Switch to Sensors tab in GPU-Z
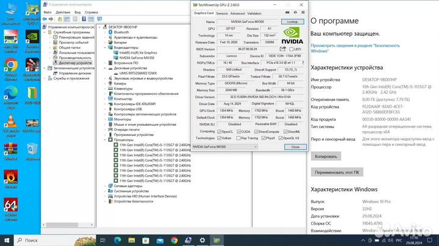Image resolution: width=439 pixels, height=246 pixels. (222, 13)
